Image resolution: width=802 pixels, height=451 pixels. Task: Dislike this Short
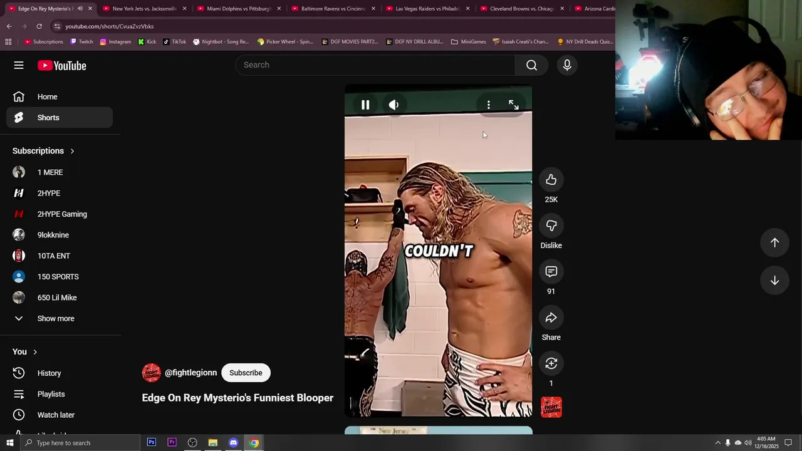(x=551, y=225)
